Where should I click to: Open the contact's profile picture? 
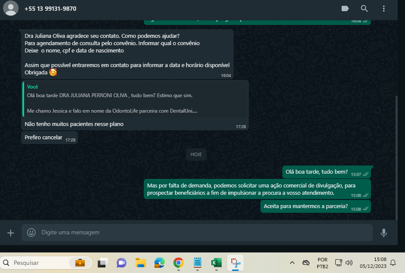10,9
